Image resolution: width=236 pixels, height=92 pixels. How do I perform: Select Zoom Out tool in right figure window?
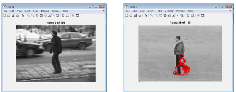[x=156, y=15]
